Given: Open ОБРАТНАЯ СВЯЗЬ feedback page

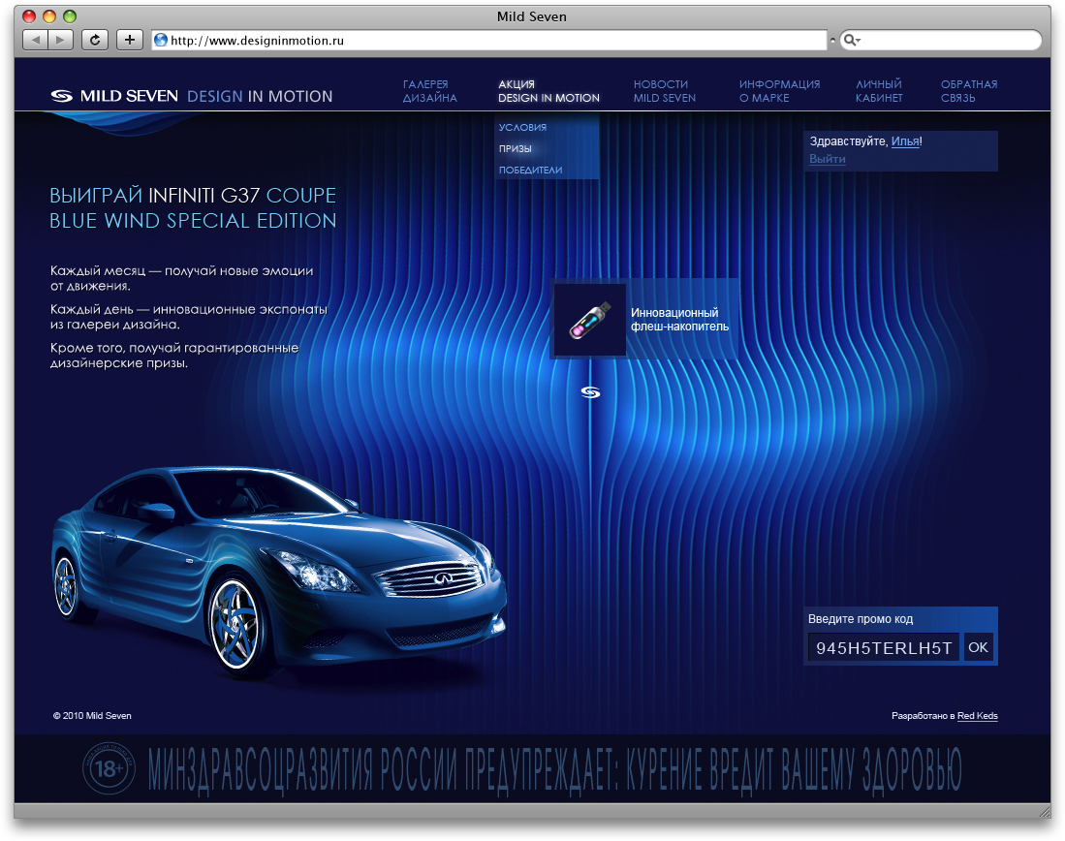Looking at the screenshot, I should pyautogui.click(x=969, y=91).
